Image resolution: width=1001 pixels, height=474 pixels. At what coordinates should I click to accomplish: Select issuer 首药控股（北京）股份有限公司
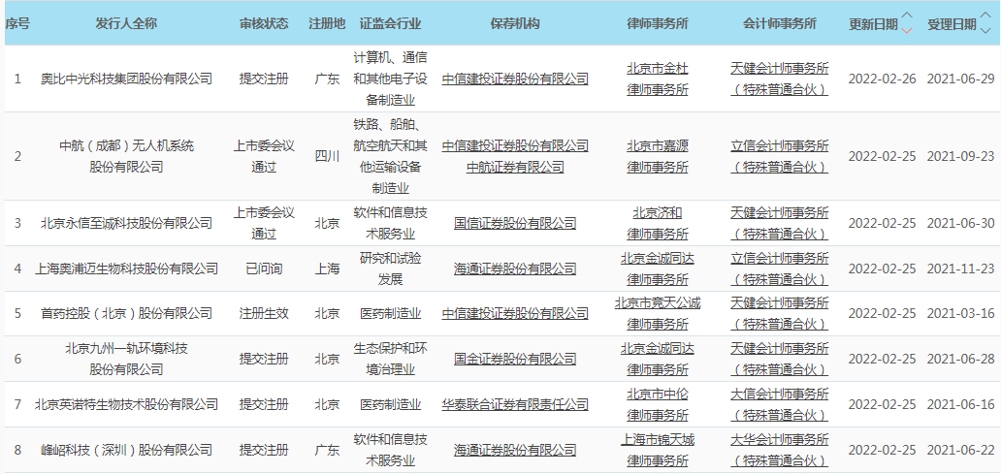[x=126, y=313]
